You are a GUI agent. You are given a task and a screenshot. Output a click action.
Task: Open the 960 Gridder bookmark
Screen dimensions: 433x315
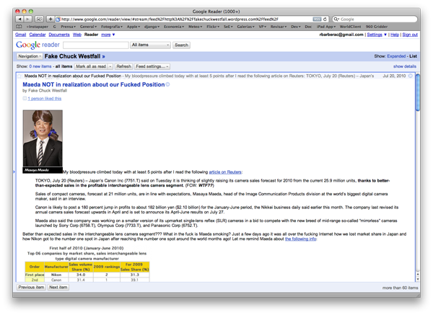point(377,27)
